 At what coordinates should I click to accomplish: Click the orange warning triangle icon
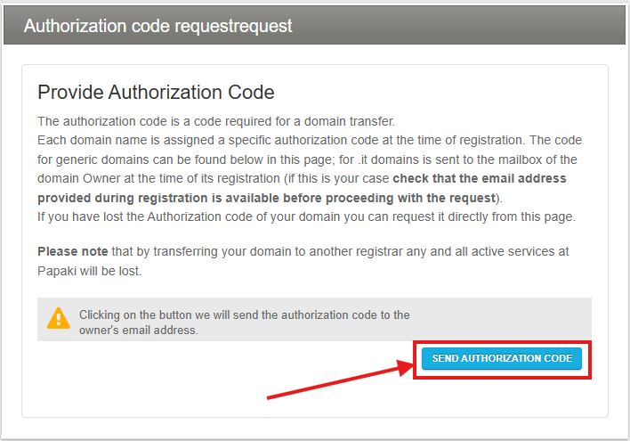(x=59, y=319)
